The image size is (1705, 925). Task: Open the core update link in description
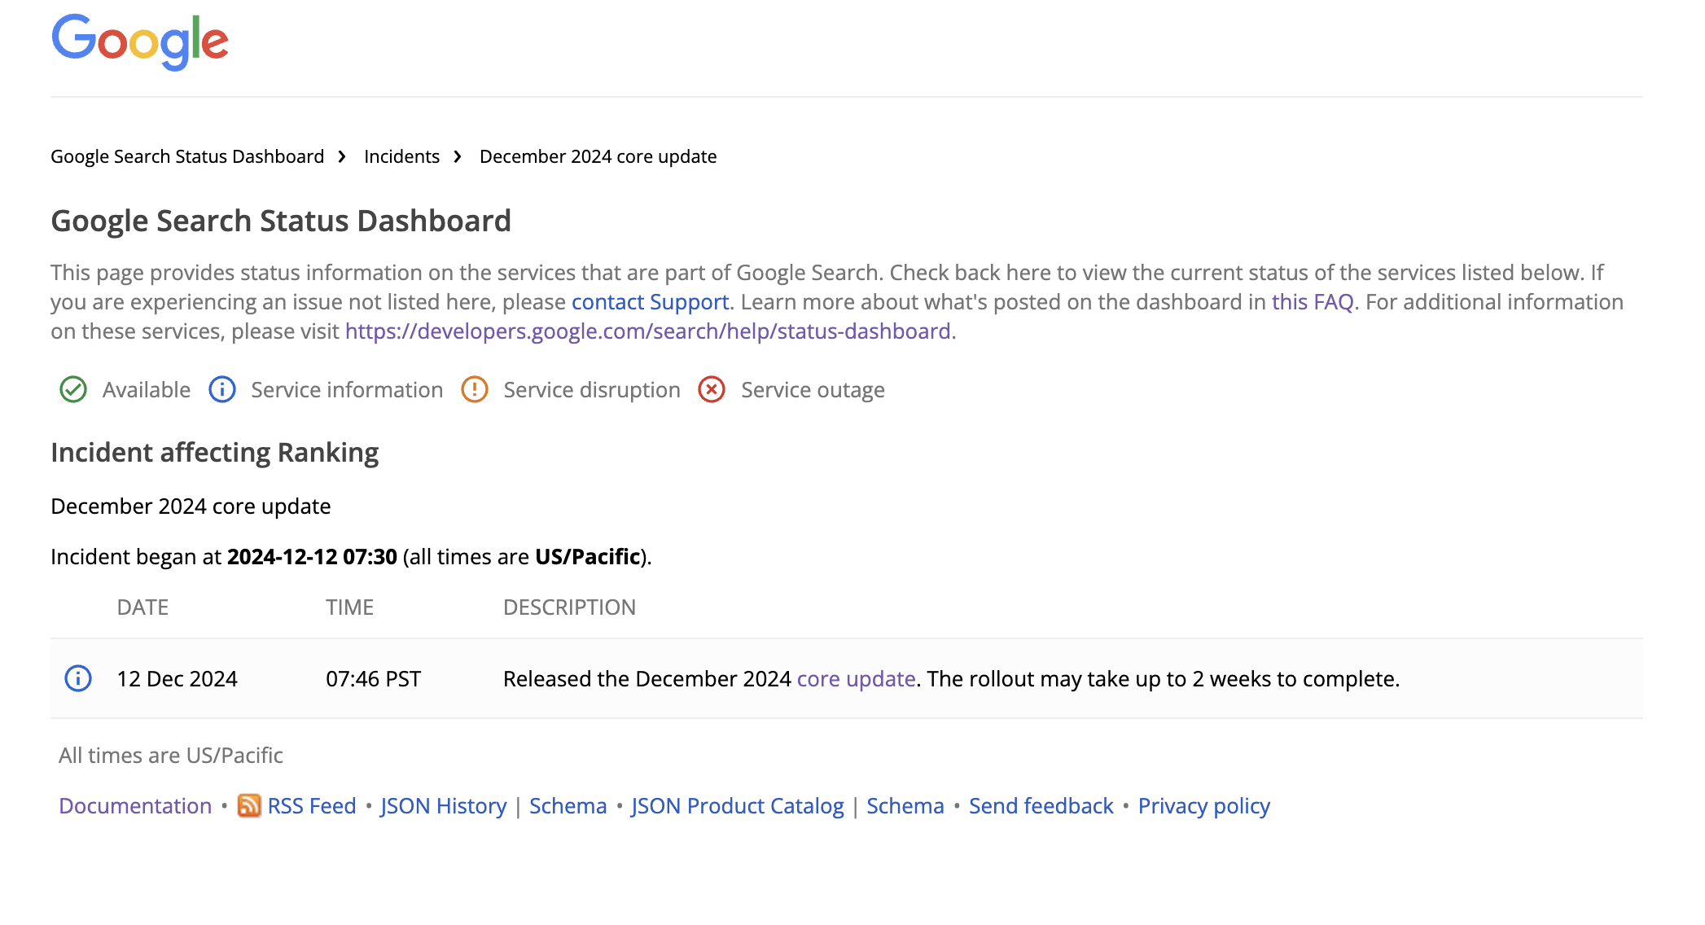click(x=857, y=679)
